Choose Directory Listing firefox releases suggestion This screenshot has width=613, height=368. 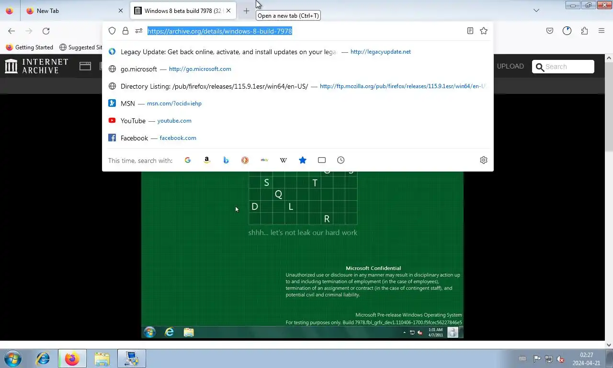click(x=298, y=86)
